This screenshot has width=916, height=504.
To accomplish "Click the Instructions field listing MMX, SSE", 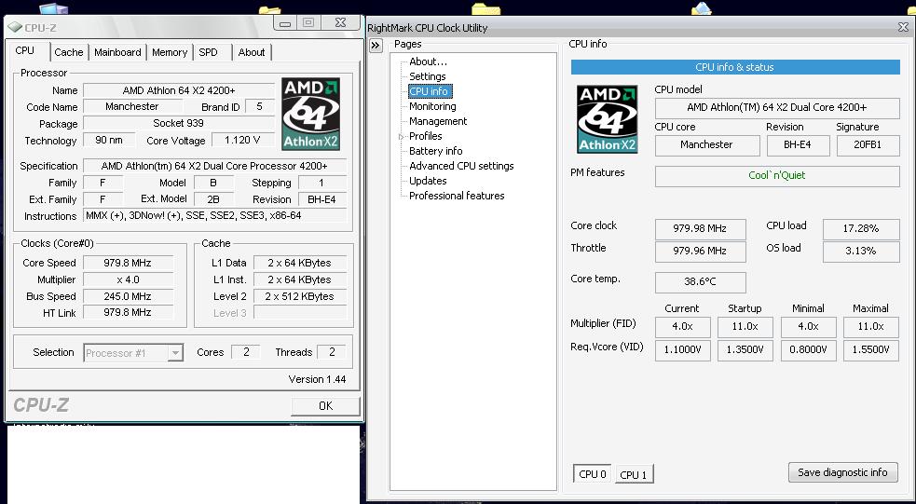I will (214, 215).
